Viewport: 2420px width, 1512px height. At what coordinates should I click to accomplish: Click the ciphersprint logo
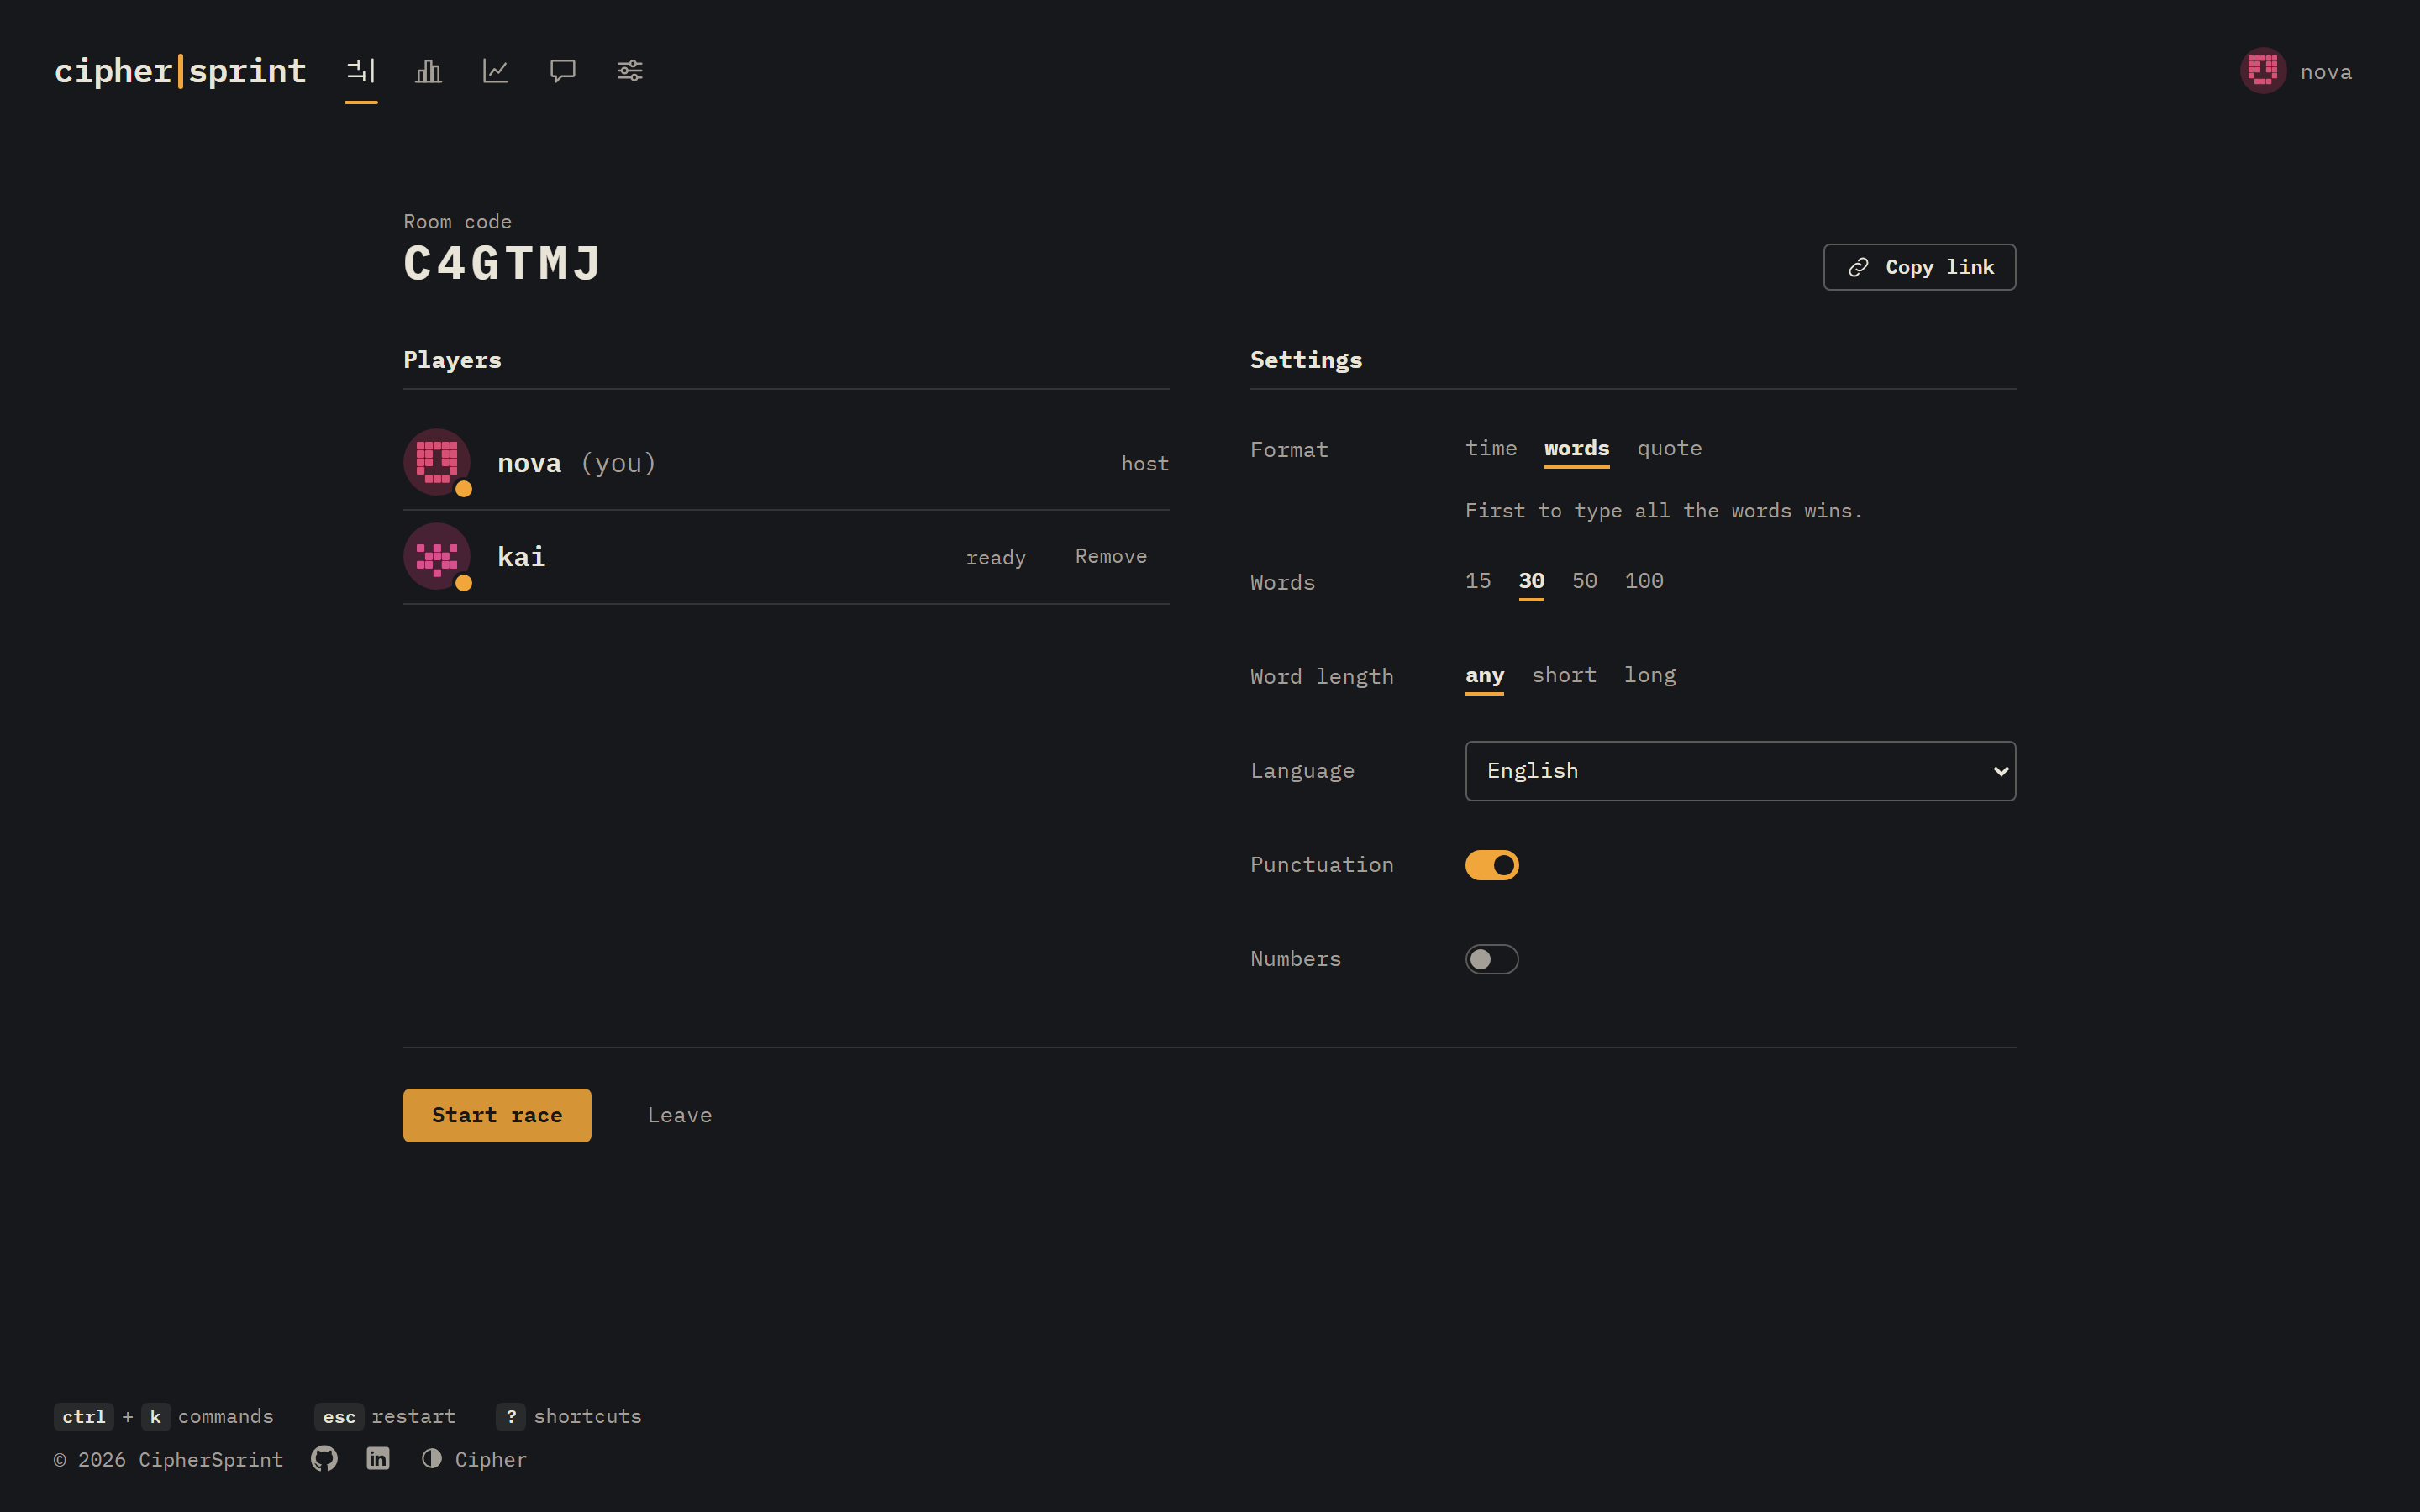click(x=180, y=71)
